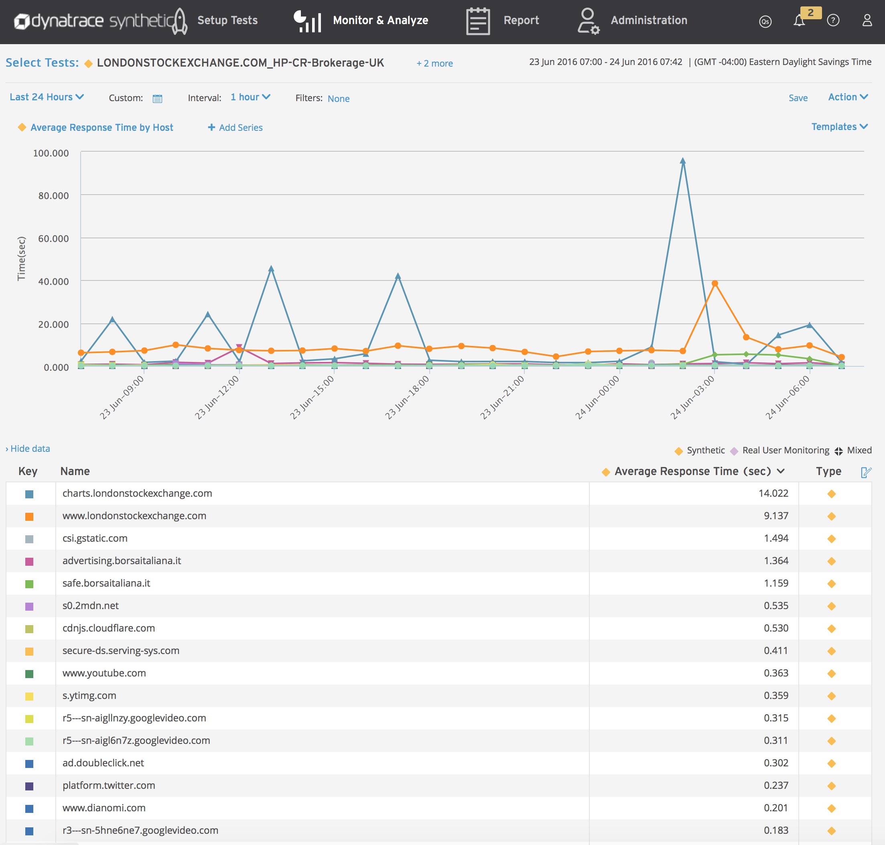Click the Dynatrace Synthetic logo
The image size is (885, 845).
point(94,21)
